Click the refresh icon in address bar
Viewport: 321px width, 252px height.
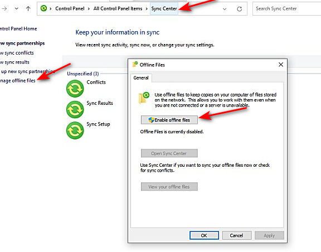tap(239, 9)
